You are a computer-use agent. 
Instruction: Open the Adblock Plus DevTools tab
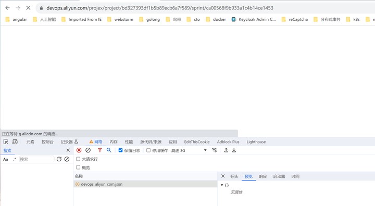point(228,141)
